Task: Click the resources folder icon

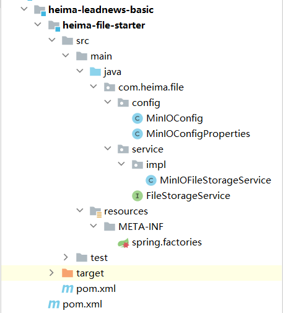Action: click(x=95, y=212)
